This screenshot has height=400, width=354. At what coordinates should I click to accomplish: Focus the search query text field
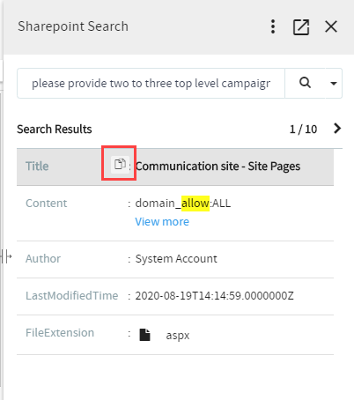[151, 84]
